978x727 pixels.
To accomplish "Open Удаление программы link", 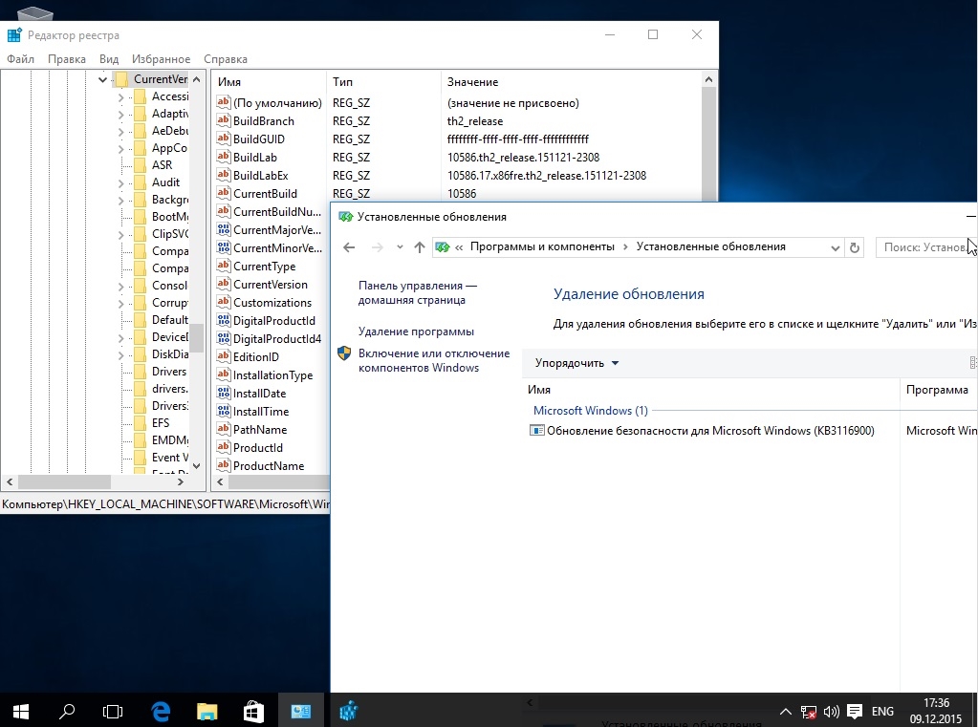I will point(416,331).
